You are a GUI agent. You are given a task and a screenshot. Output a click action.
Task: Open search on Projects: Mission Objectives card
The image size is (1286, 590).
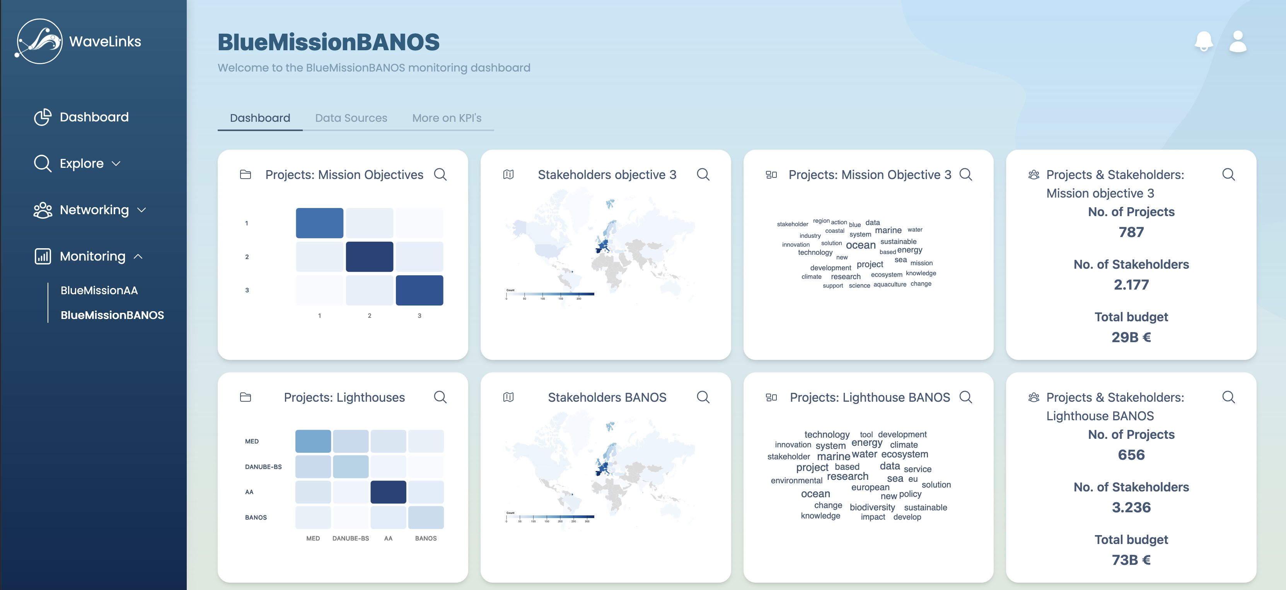(x=440, y=175)
